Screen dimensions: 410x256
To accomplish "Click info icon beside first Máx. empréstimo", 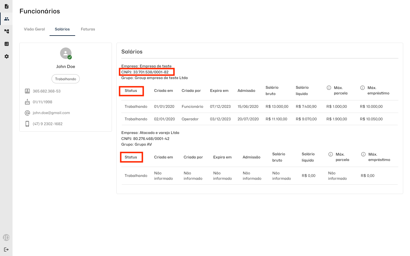I will (362, 88).
